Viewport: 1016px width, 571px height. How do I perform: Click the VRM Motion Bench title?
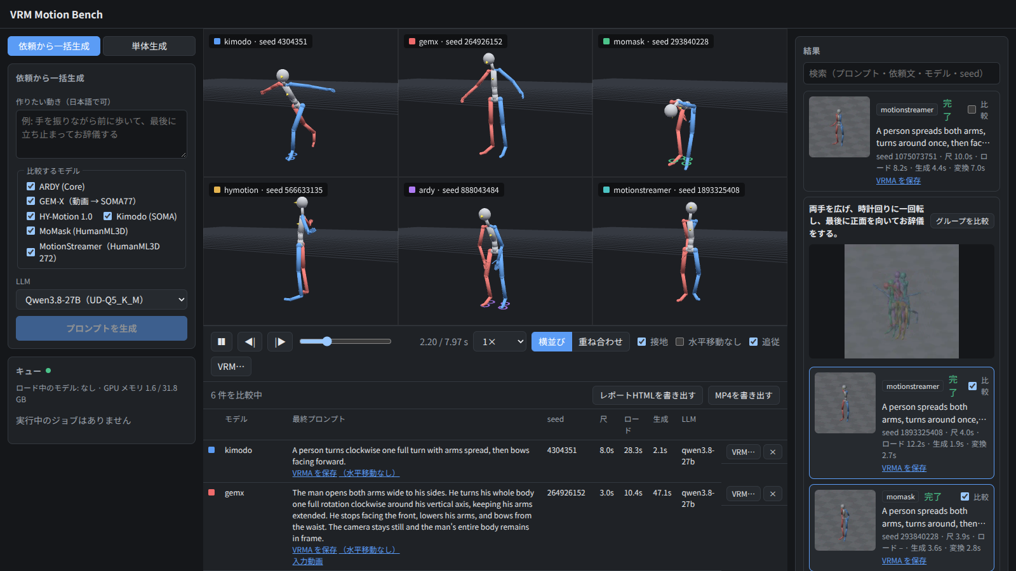[x=57, y=15]
